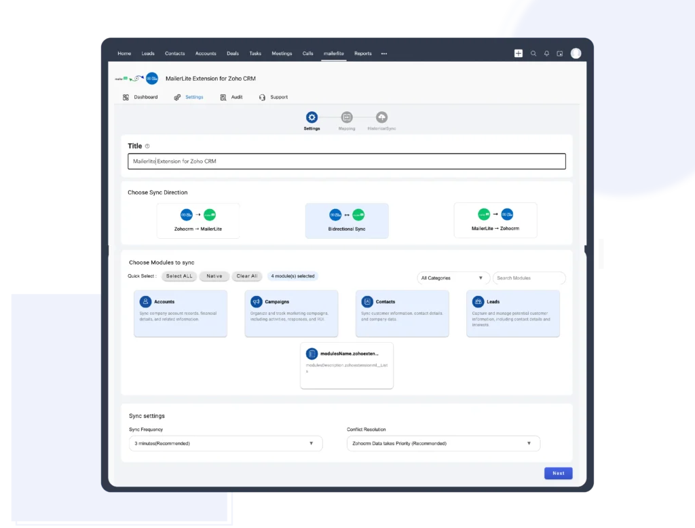Select the Bidirectional Sync option

pyautogui.click(x=347, y=221)
